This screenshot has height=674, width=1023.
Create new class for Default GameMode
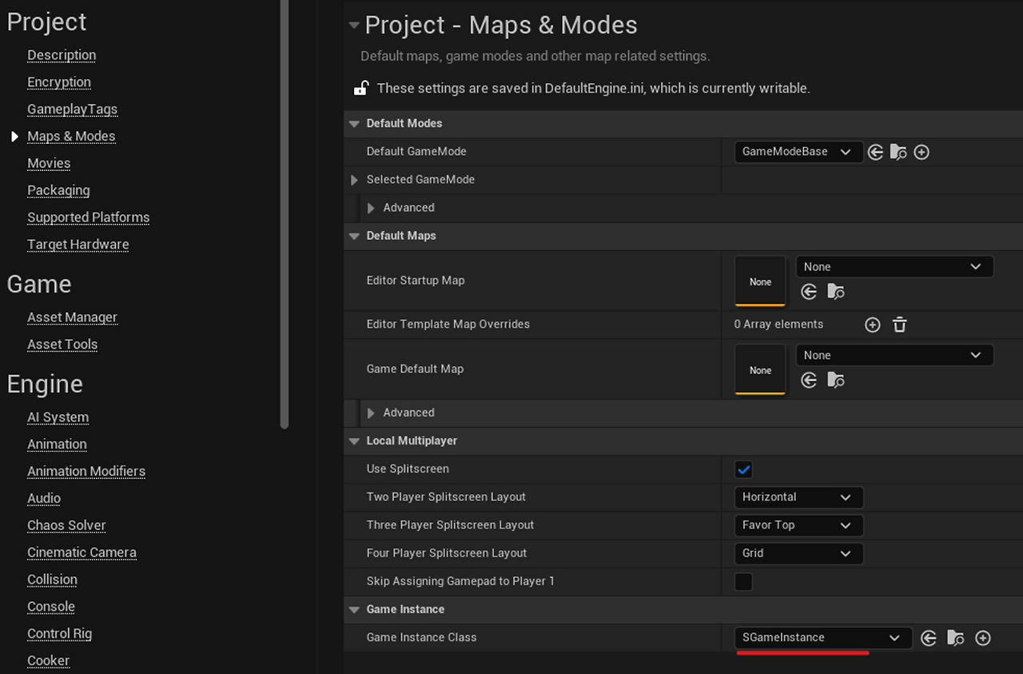coord(921,152)
